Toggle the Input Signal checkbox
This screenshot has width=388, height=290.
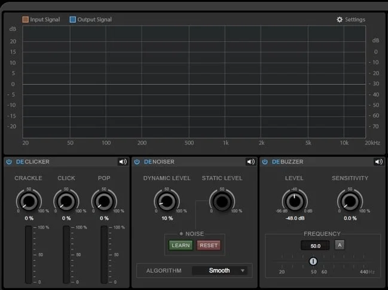coord(26,20)
